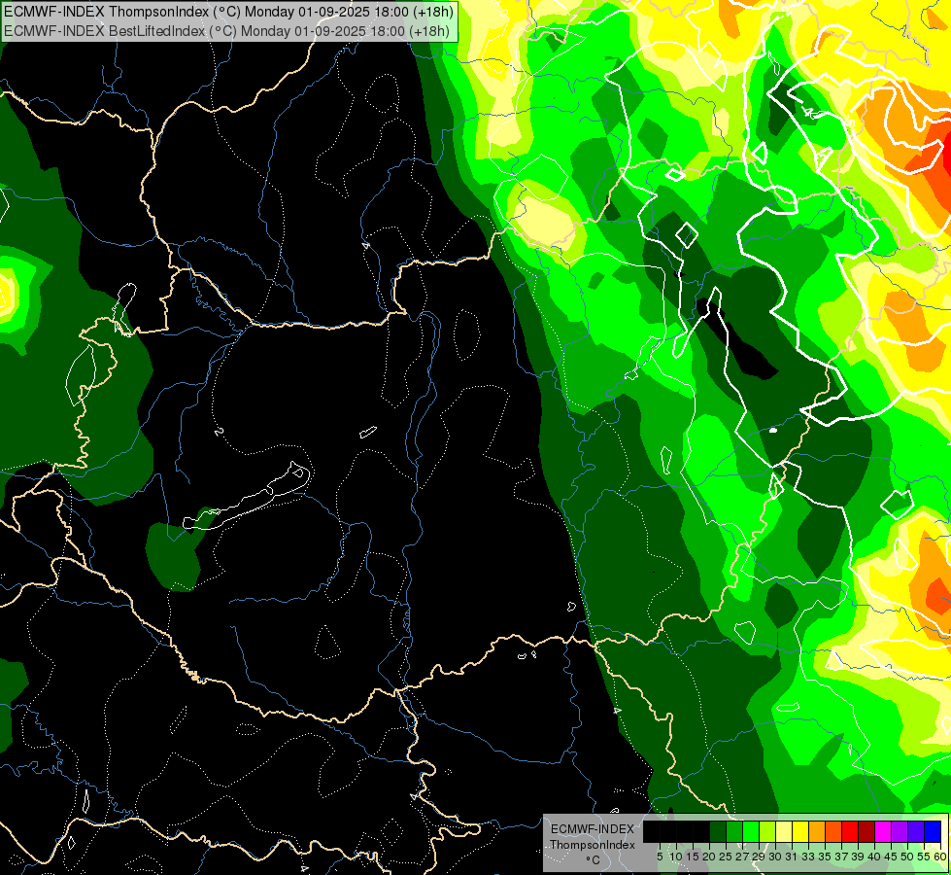Click the legend tick label 15
Viewport: 951px width, 875px height.
pyautogui.click(x=693, y=857)
